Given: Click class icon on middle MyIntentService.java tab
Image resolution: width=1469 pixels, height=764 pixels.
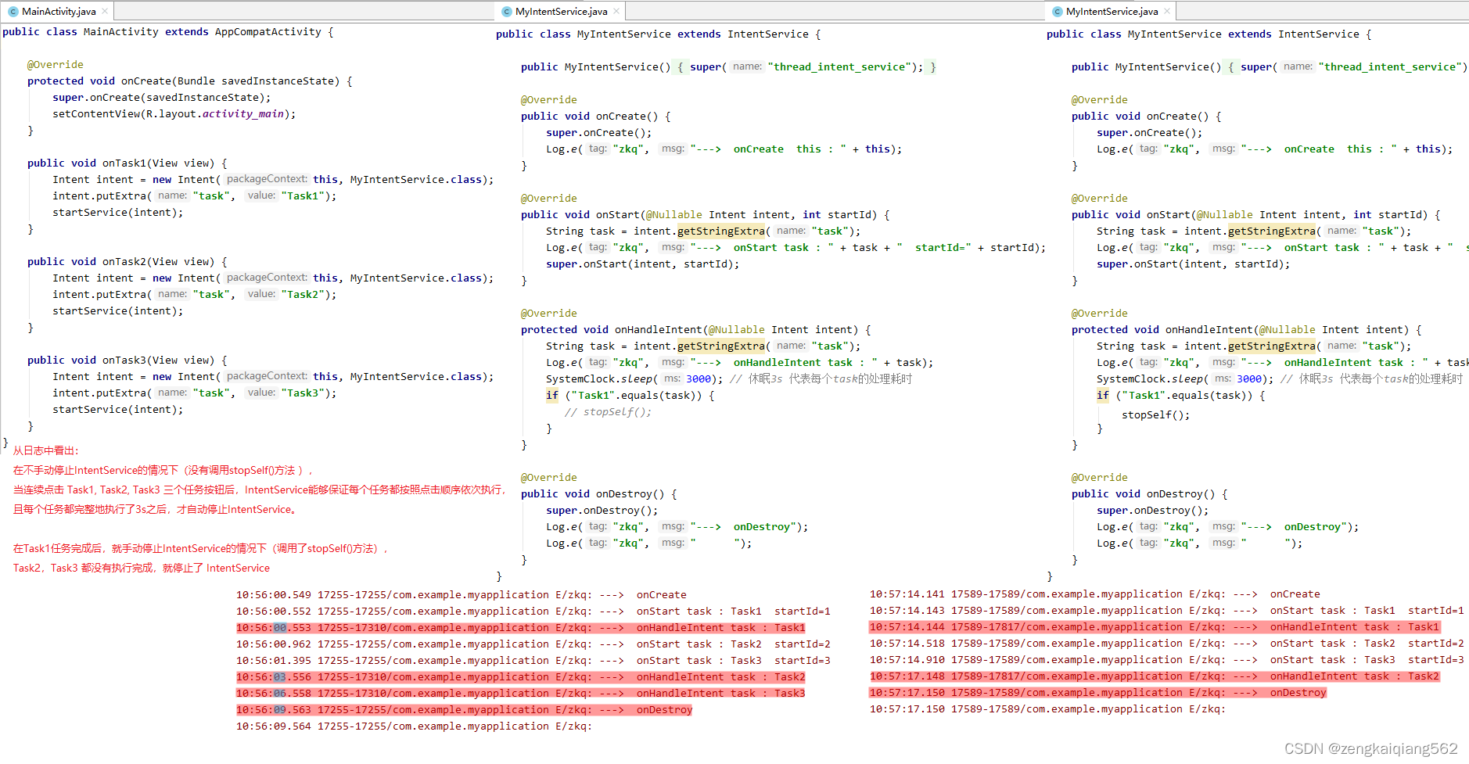Looking at the screenshot, I should pos(507,12).
